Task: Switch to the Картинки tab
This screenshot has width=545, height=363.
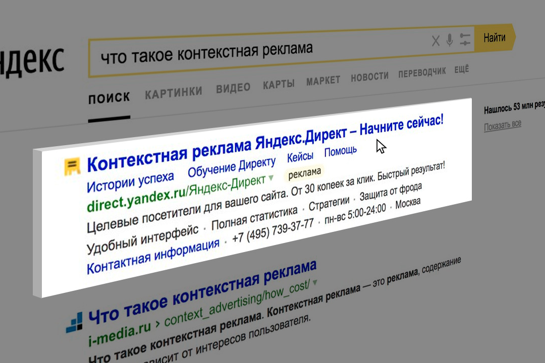Action: point(174,92)
